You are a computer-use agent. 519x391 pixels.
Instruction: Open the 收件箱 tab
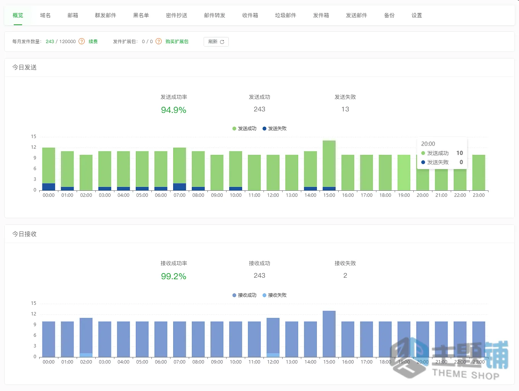250,15
